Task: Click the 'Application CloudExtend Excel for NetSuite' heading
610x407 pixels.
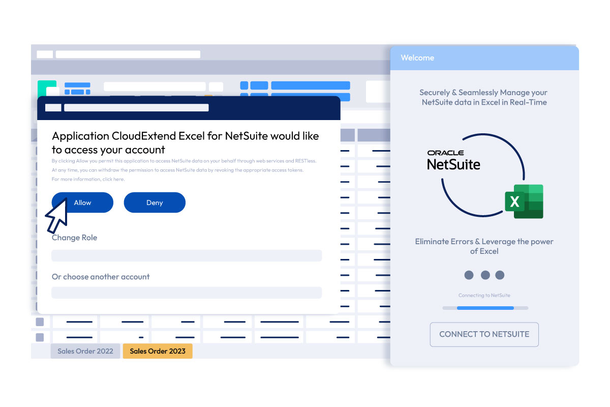Action: tap(186, 142)
